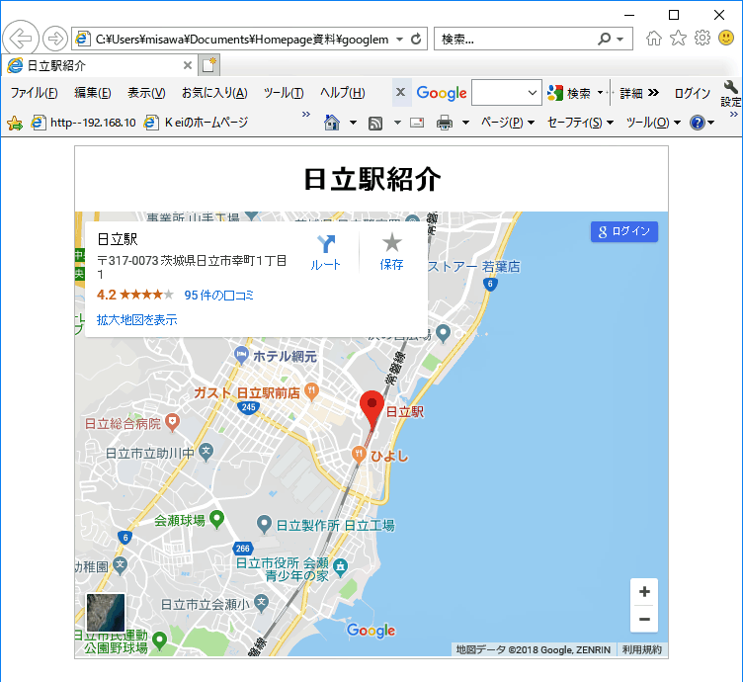Open the Tools gear icon
This screenshot has height=682, width=743.
(702, 38)
